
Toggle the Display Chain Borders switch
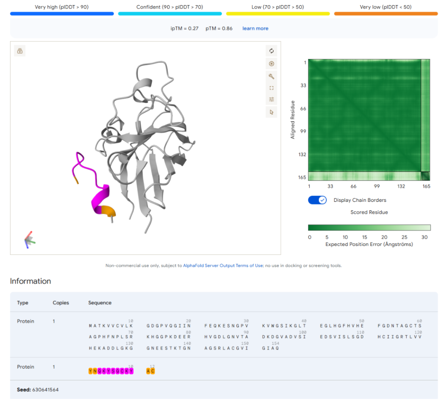[x=317, y=200]
